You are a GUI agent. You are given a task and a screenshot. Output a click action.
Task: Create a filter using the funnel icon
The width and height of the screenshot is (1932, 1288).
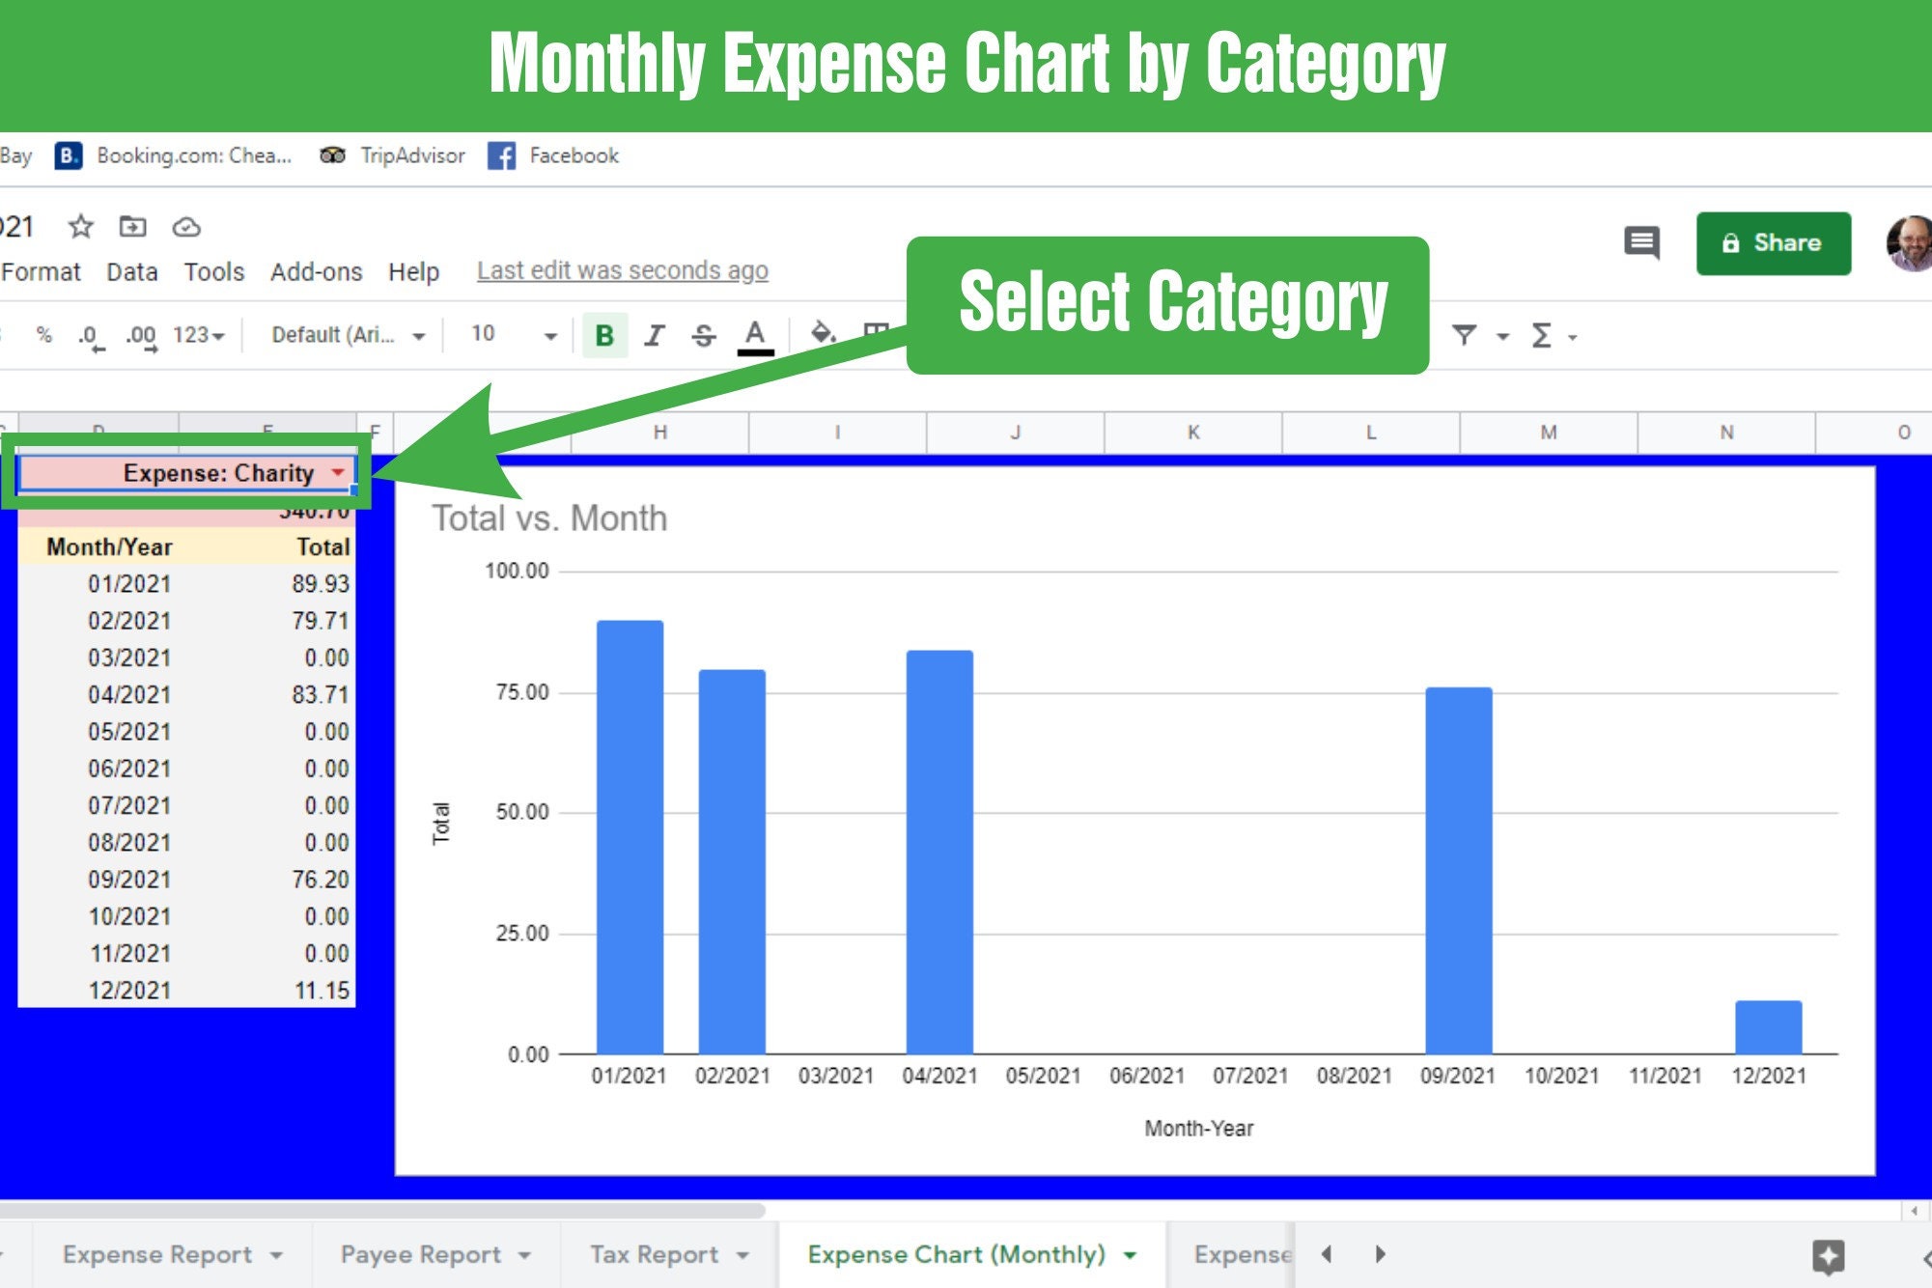(x=1466, y=335)
